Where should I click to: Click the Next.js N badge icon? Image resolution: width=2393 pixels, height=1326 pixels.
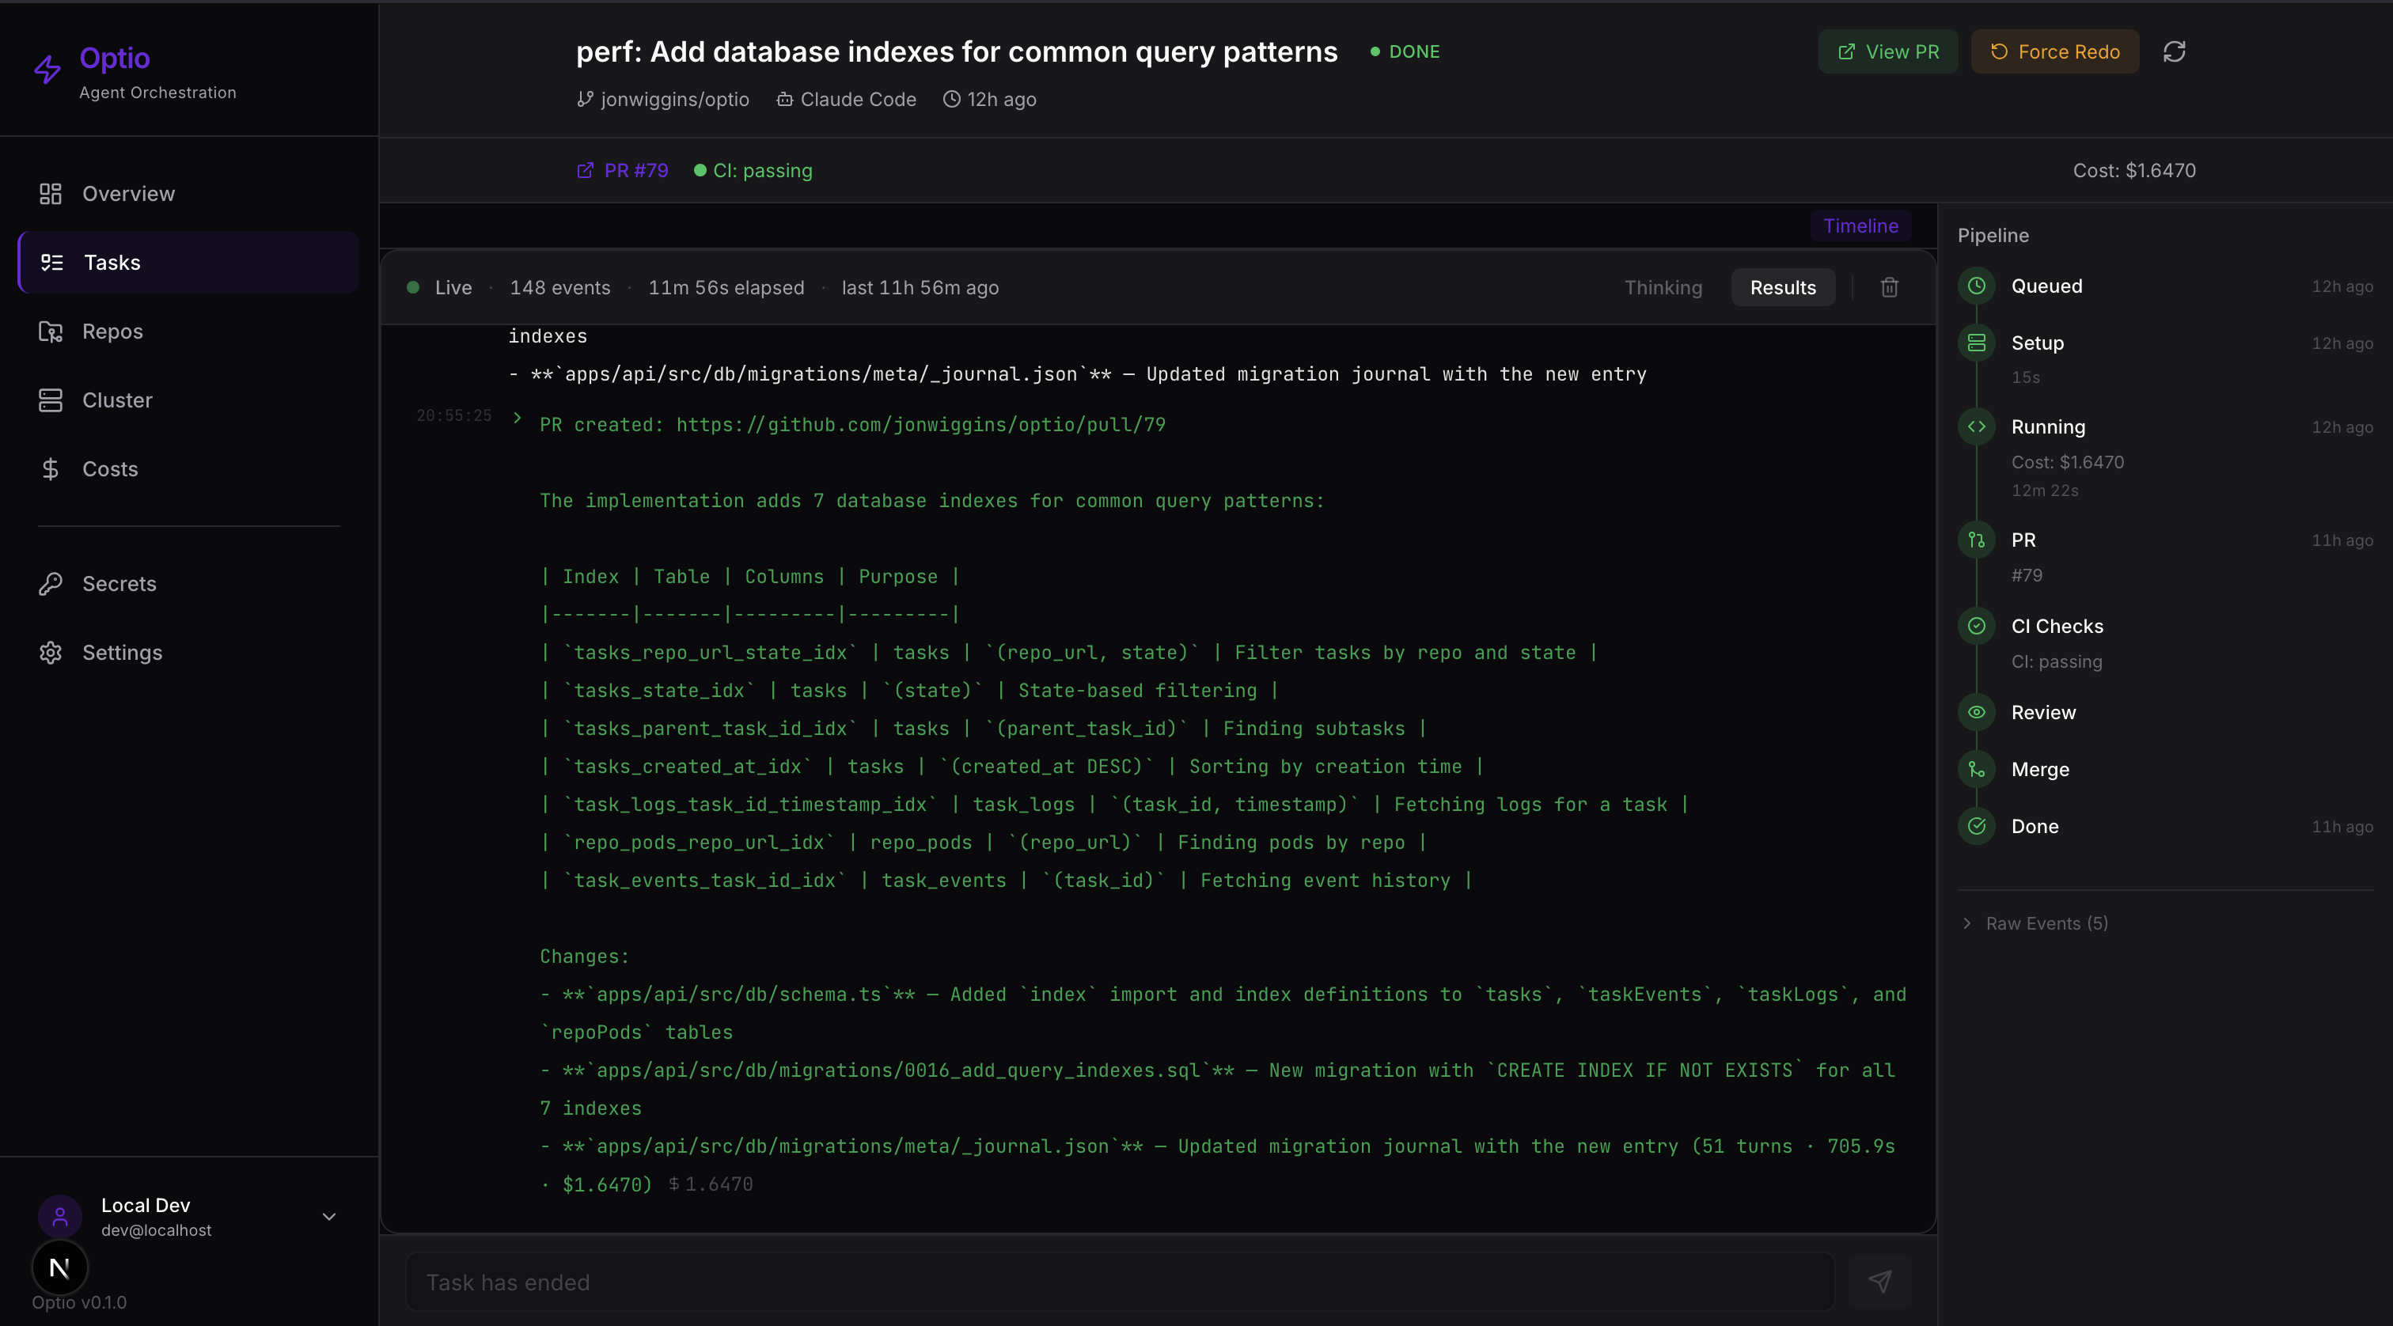(x=59, y=1267)
